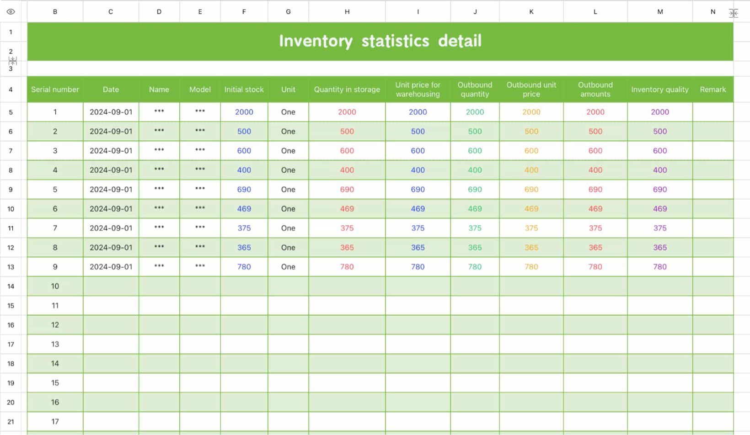Select the empty Date cell for serial 10
Viewport: 750px width, 435px height.
(111, 286)
